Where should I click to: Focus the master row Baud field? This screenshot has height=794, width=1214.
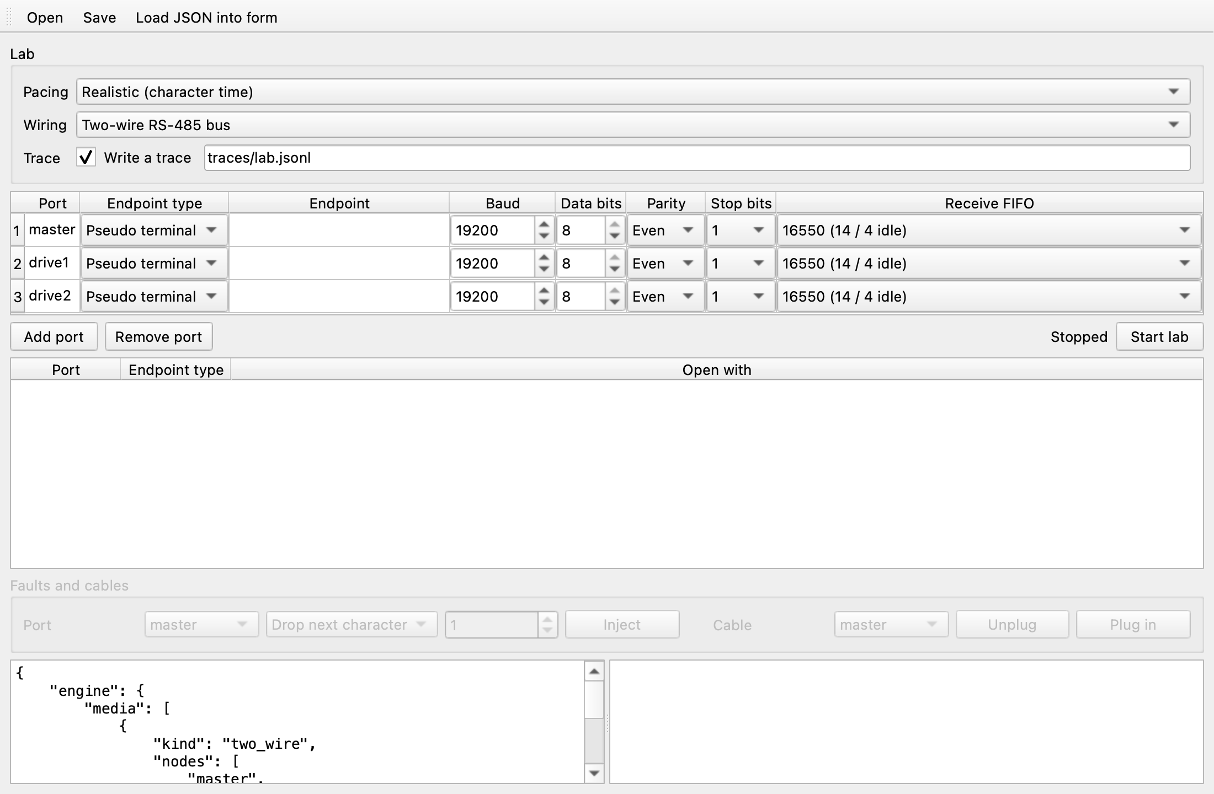[x=493, y=230]
